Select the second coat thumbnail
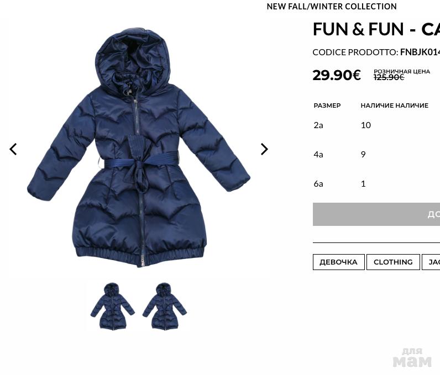 coord(165,307)
